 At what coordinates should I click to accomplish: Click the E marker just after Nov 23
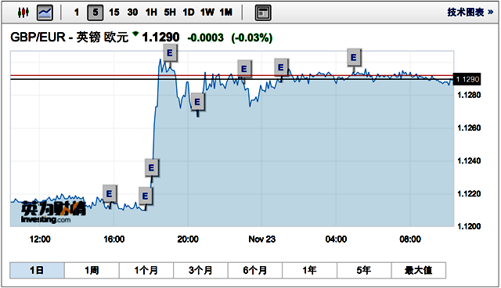(281, 67)
